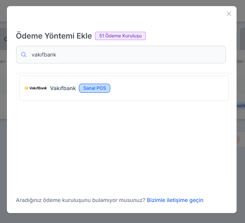Click the magnifier search icon
This screenshot has height=223, width=245.
(x=24, y=55)
